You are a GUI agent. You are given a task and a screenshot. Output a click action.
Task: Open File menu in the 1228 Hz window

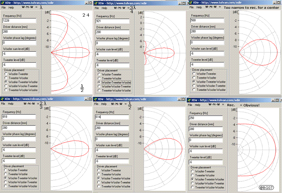point(4,8)
